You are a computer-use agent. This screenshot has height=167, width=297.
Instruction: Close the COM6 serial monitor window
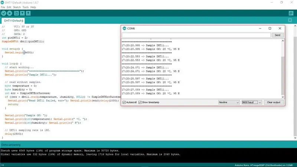pyautogui.click(x=280, y=29)
